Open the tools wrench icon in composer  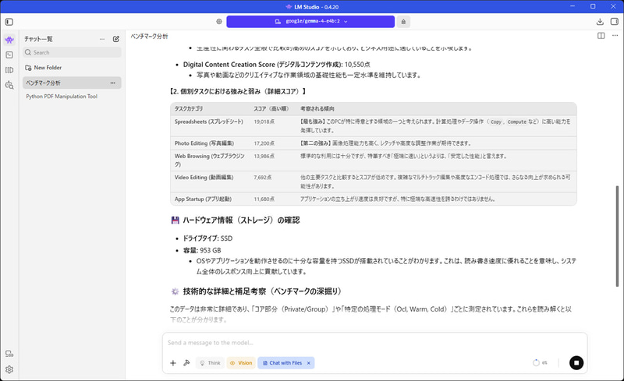186,363
